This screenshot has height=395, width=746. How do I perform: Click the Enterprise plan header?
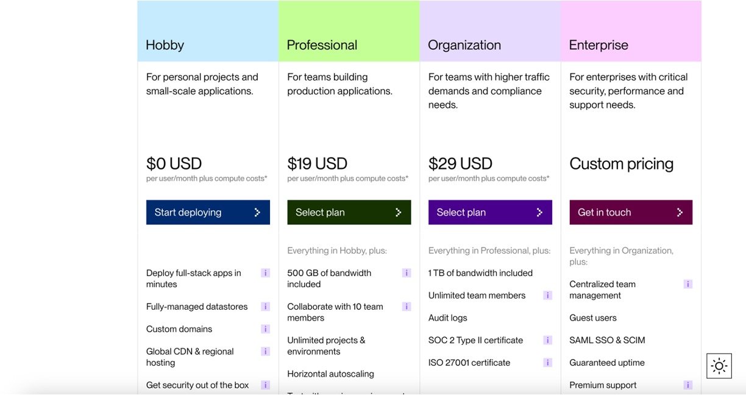click(599, 45)
